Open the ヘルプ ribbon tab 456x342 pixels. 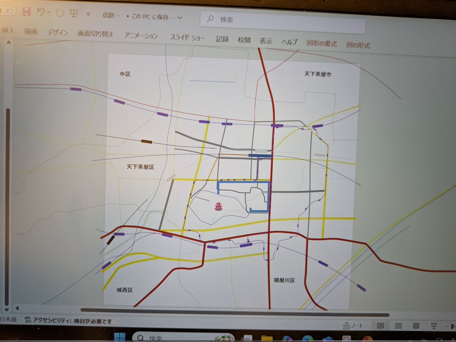[x=290, y=42]
